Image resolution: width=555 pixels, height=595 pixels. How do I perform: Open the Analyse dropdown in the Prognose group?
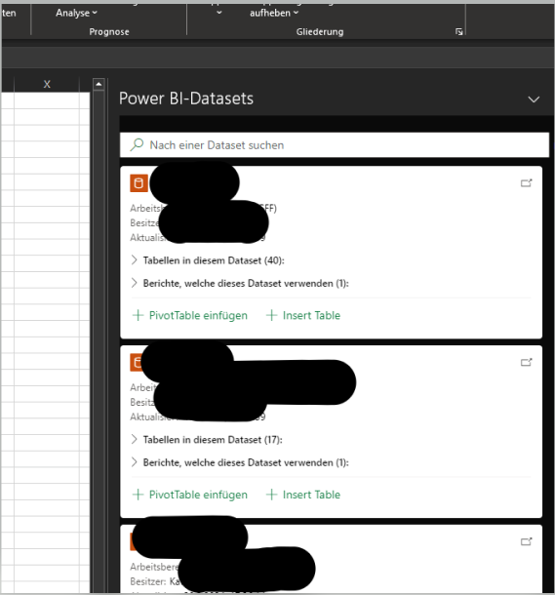click(x=76, y=13)
